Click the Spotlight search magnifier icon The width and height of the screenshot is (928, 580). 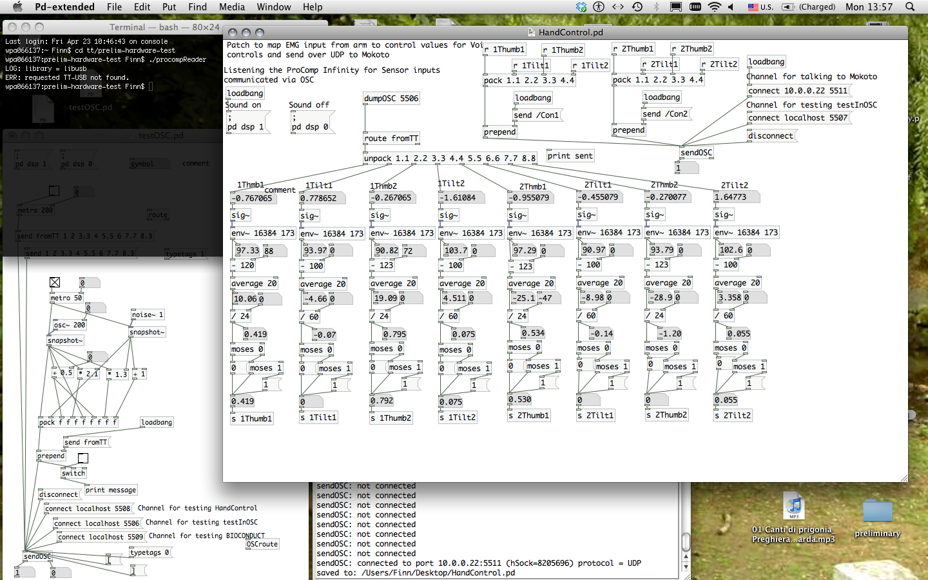point(910,7)
